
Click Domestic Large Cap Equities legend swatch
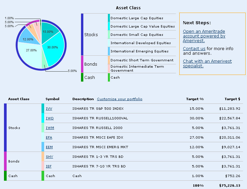pos(109,18)
